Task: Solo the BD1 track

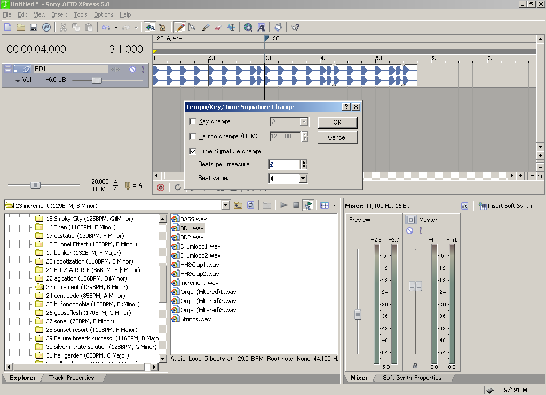Action: (143, 69)
